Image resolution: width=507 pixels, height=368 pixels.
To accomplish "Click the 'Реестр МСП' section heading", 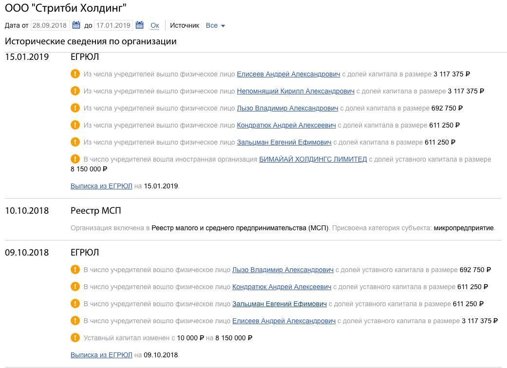I will click(96, 211).
